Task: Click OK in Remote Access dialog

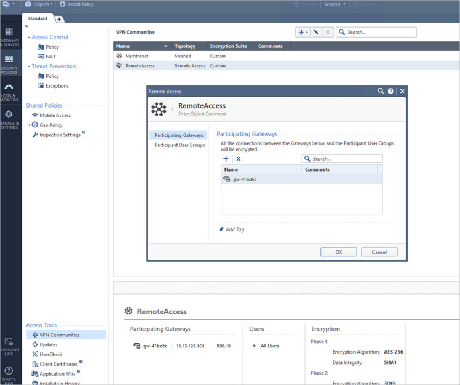Action: (339, 252)
